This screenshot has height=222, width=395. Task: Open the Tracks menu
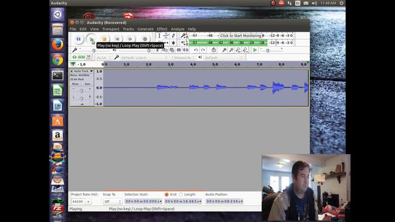(x=128, y=29)
